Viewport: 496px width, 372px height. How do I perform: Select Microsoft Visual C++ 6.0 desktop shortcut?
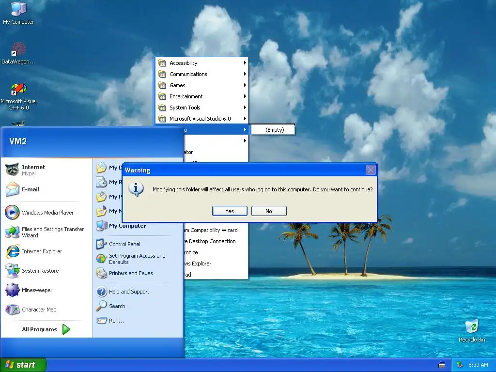coord(18,96)
